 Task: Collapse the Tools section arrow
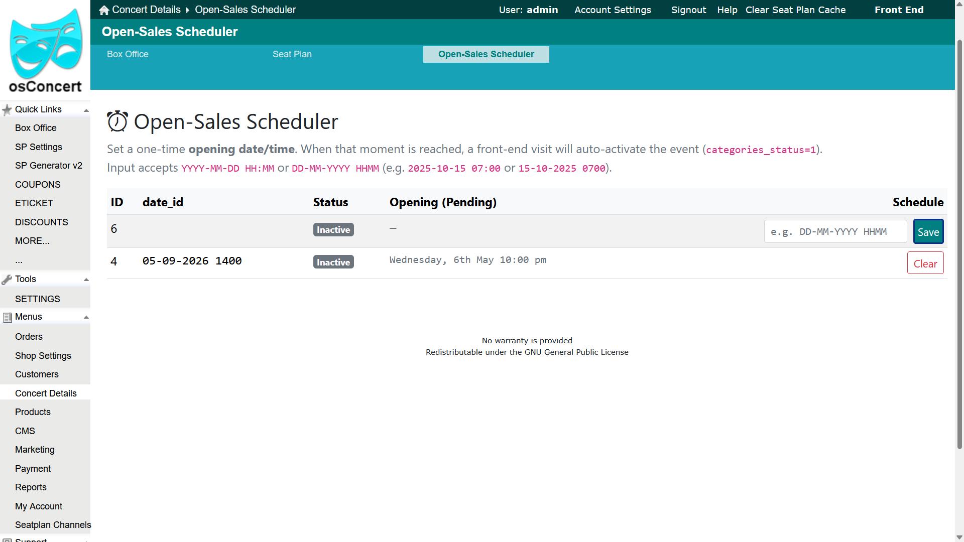point(86,280)
